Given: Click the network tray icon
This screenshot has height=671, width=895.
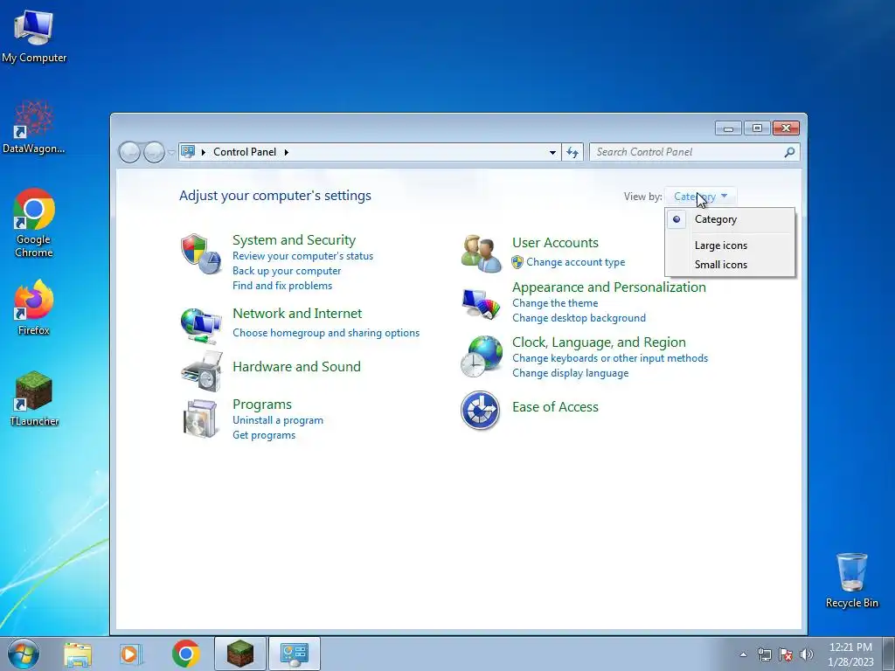Looking at the screenshot, I should click(x=764, y=654).
